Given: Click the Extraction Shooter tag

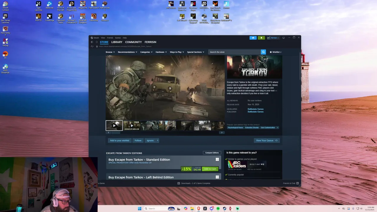Looking at the screenshot, I should tap(252, 127).
